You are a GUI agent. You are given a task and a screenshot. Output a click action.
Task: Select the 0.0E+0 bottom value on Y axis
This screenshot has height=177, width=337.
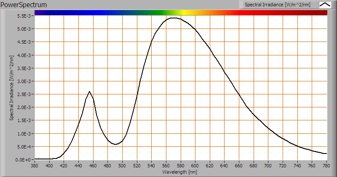tap(24, 160)
